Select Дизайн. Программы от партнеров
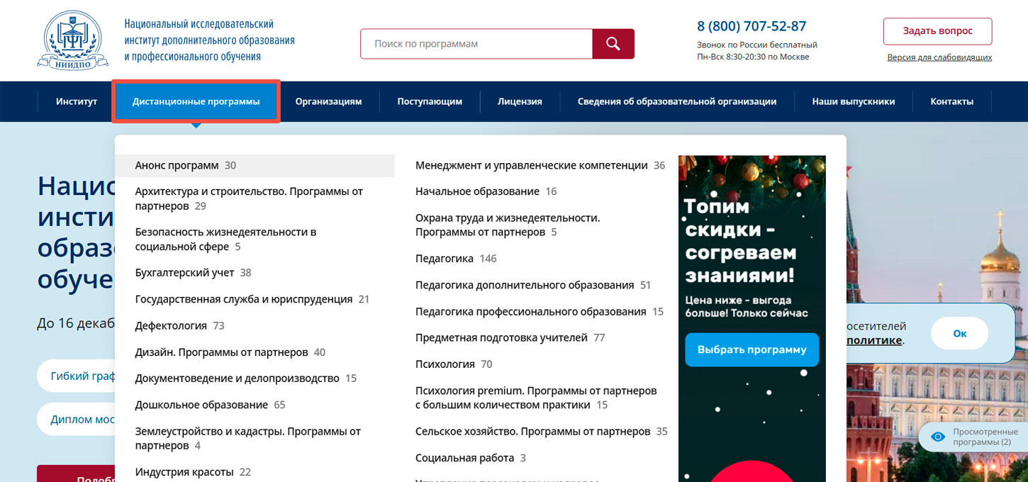This screenshot has width=1028, height=482. coord(230,352)
